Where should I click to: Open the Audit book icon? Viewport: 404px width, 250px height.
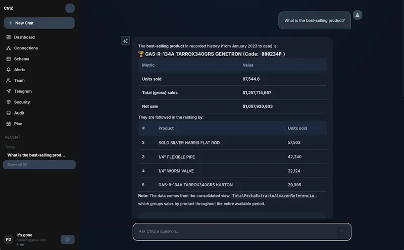click(x=9, y=113)
